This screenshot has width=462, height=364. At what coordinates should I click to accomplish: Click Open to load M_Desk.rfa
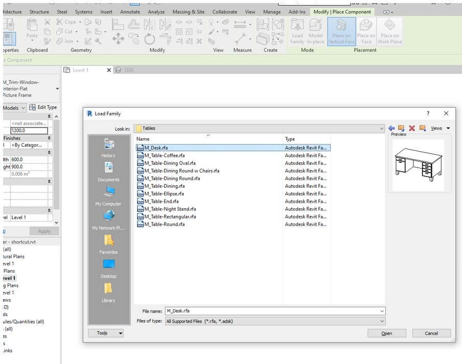[386, 333]
